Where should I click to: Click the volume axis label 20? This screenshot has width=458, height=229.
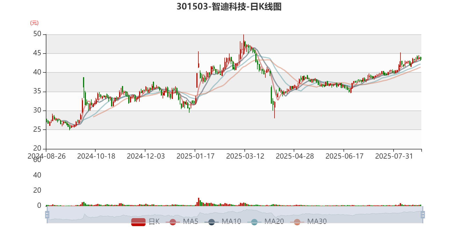[37, 190]
